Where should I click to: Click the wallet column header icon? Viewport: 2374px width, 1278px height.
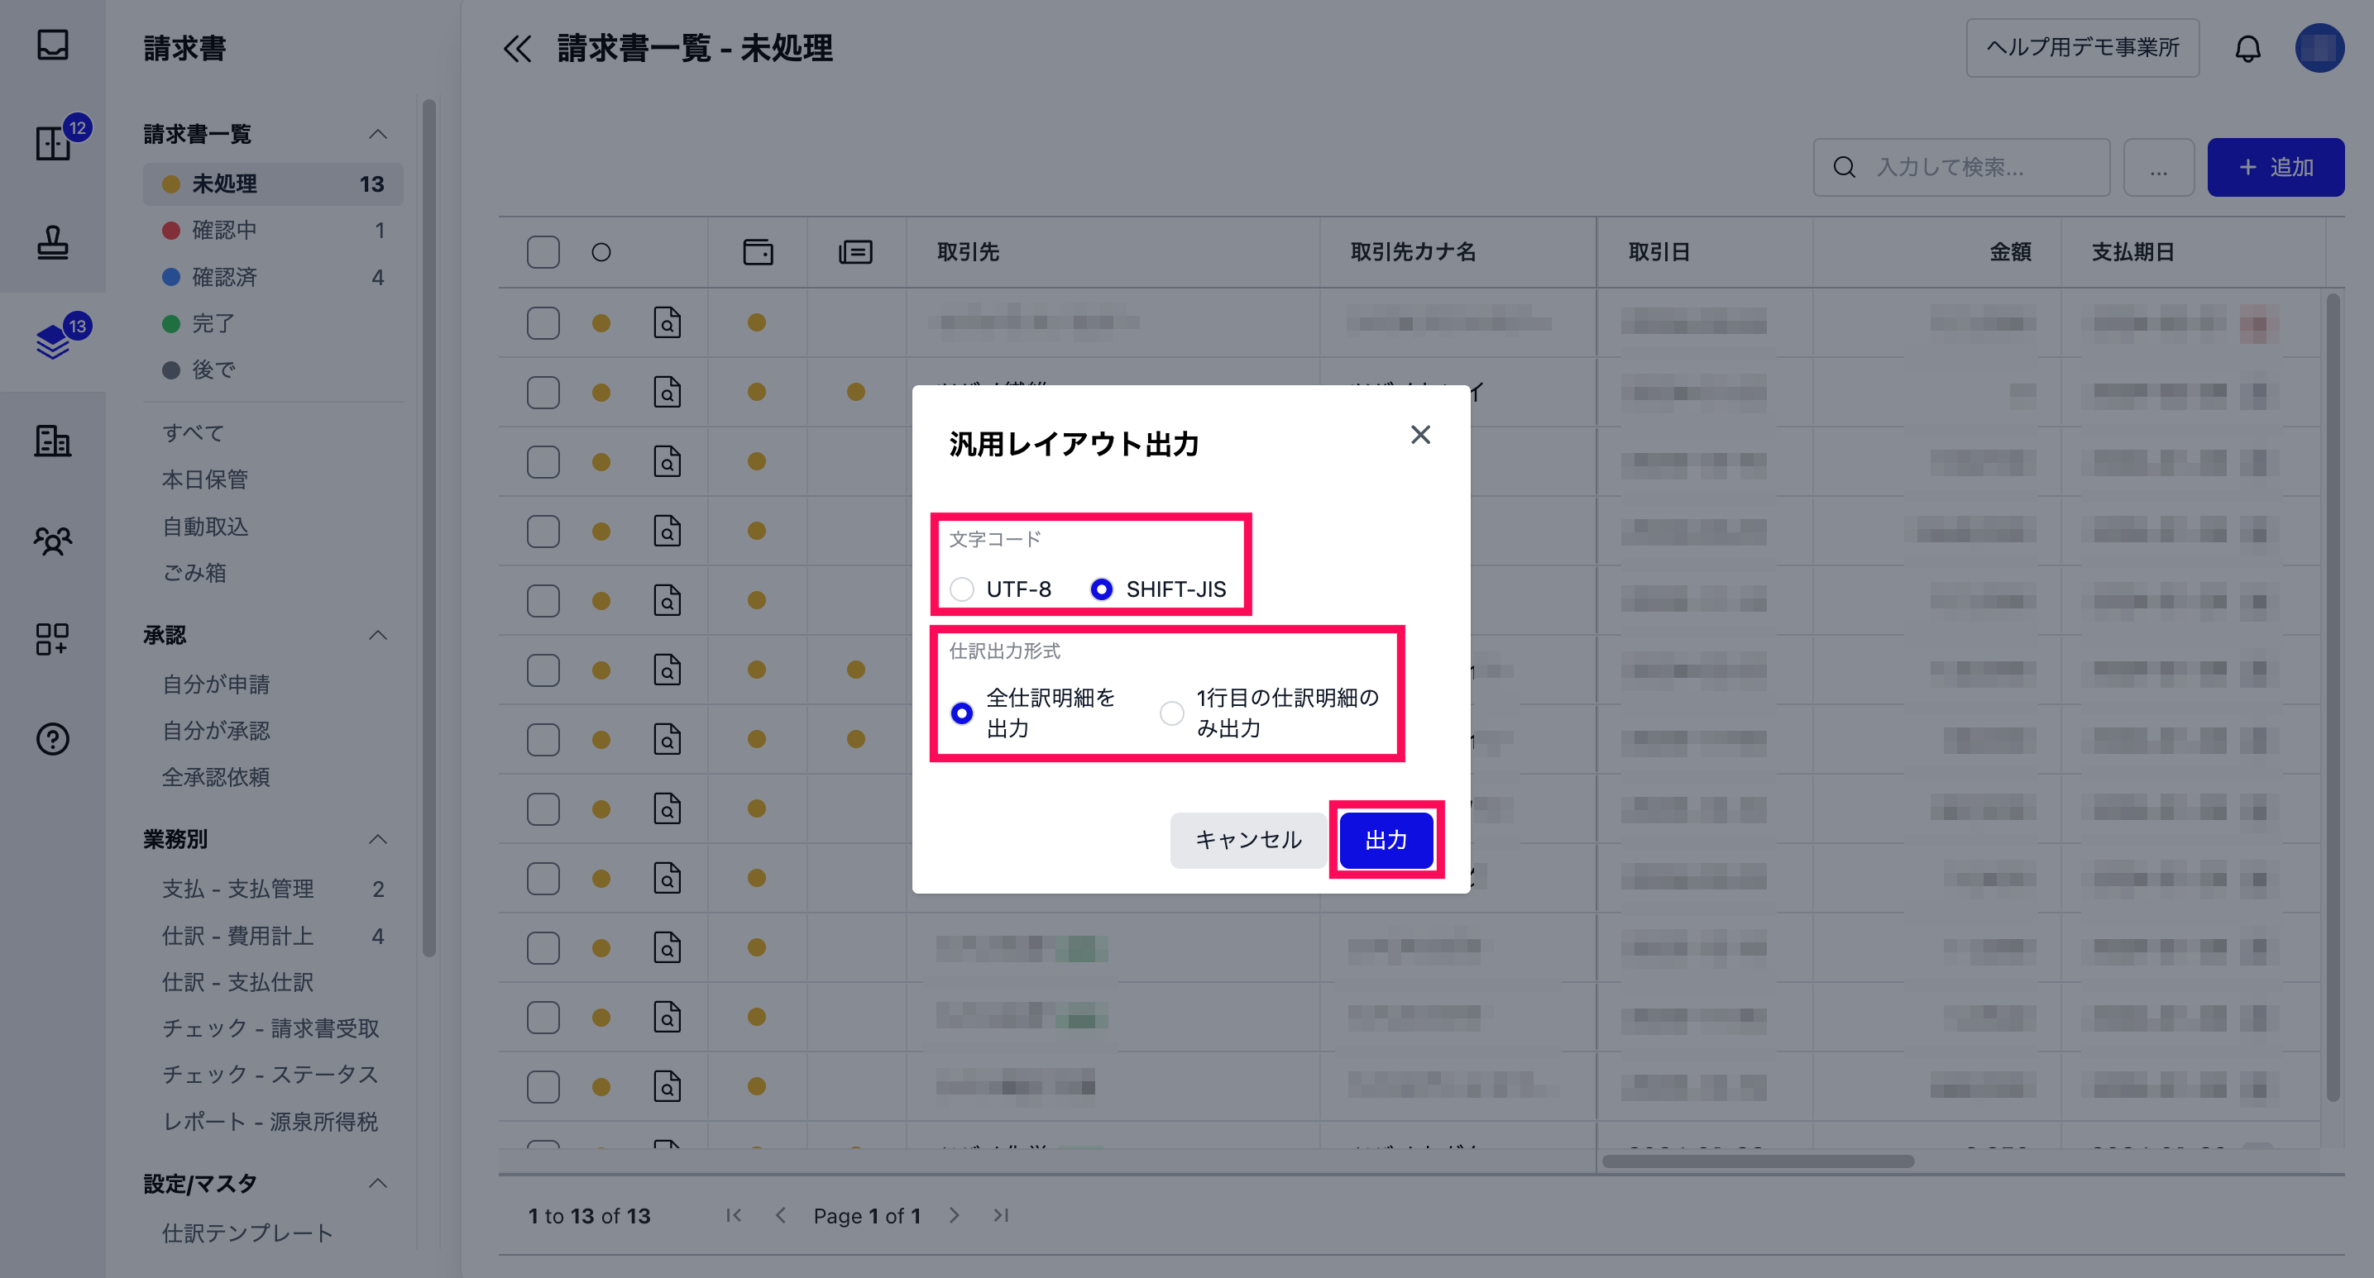coord(758,251)
